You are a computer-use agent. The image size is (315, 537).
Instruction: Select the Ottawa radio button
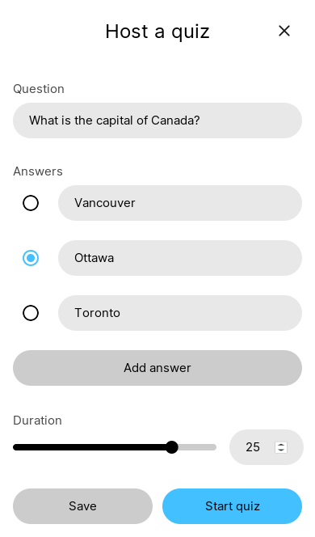tap(31, 258)
